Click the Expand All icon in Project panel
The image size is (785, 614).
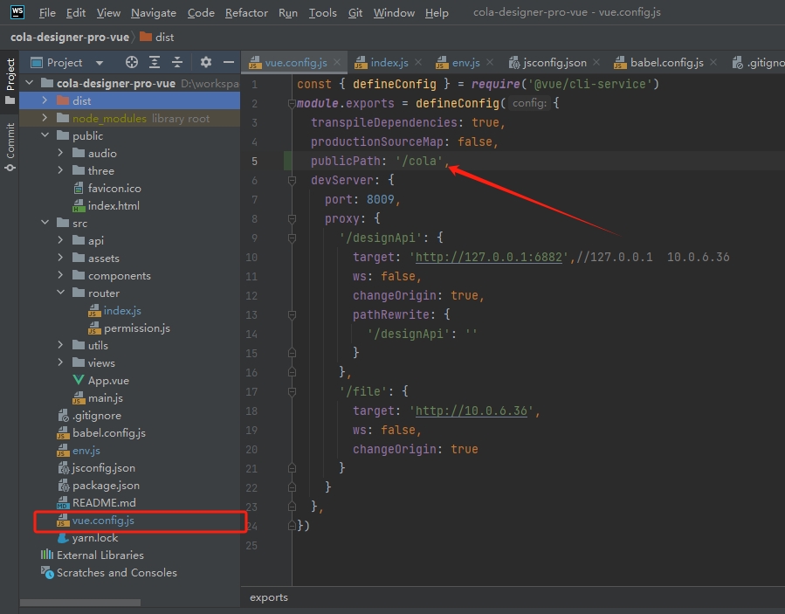point(155,62)
